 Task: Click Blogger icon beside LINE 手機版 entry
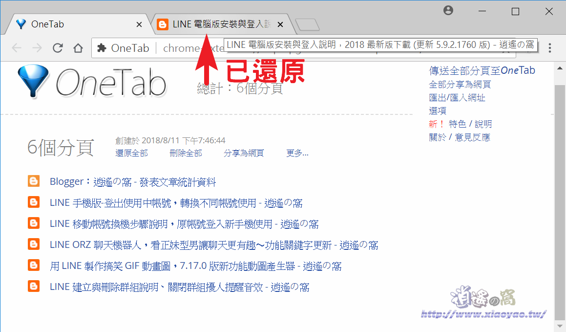34,202
